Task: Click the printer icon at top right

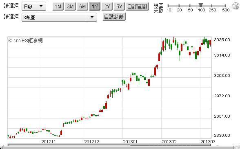Action: point(236,6)
